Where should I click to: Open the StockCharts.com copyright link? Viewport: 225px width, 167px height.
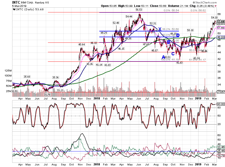(205, 2)
